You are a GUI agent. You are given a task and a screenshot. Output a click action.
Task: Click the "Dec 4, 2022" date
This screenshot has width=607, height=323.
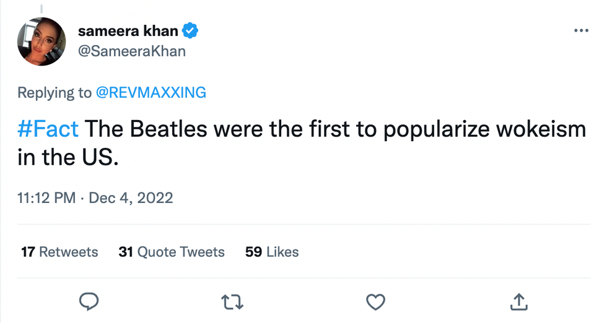click(x=131, y=198)
